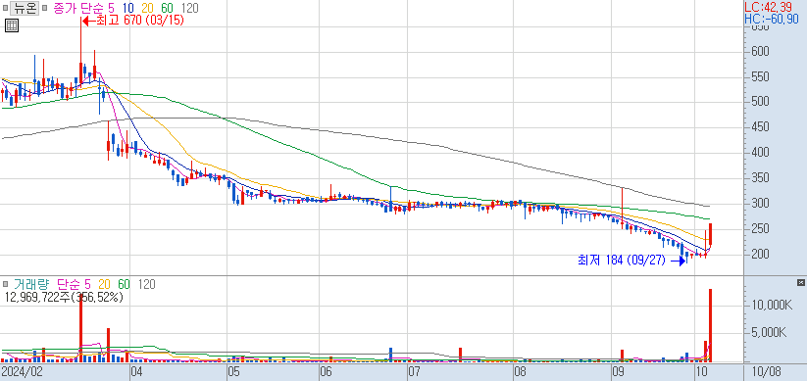
Task: Click the 2024/02 date axis label
Action: click(22, 372)
